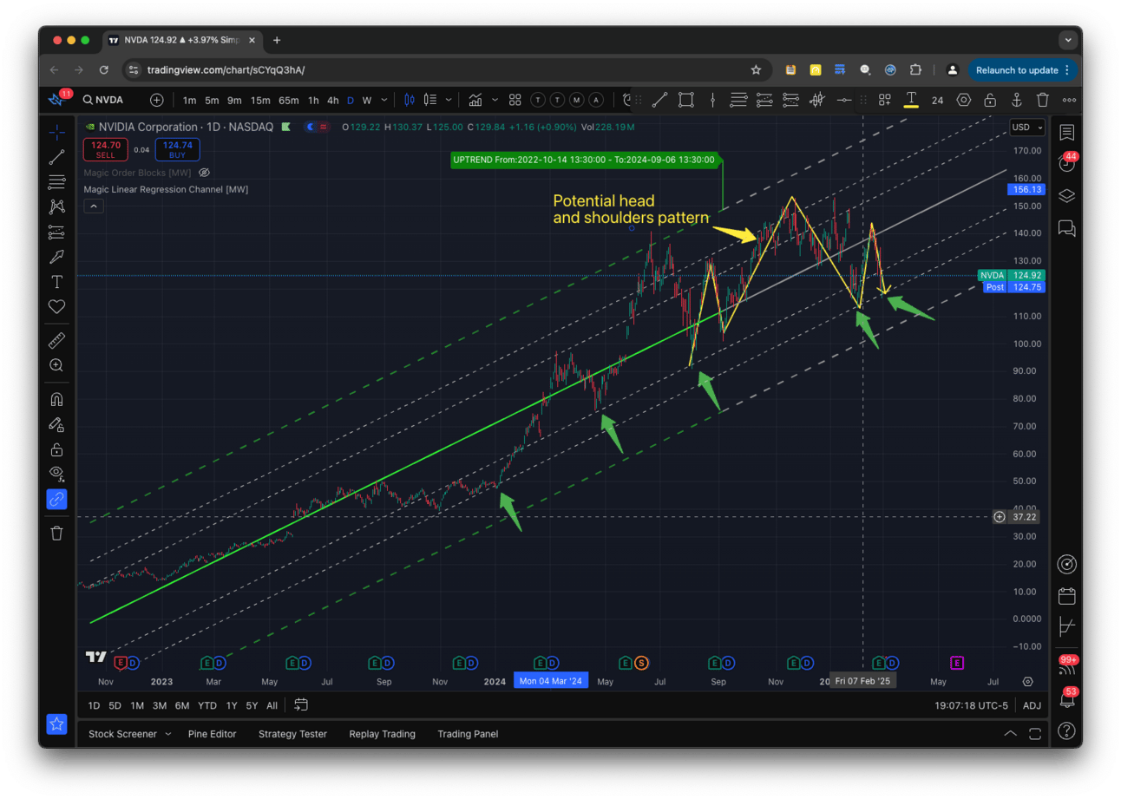1121x799 pixels.
Task: Click the red SELL price button
Action: click(105, 150)
